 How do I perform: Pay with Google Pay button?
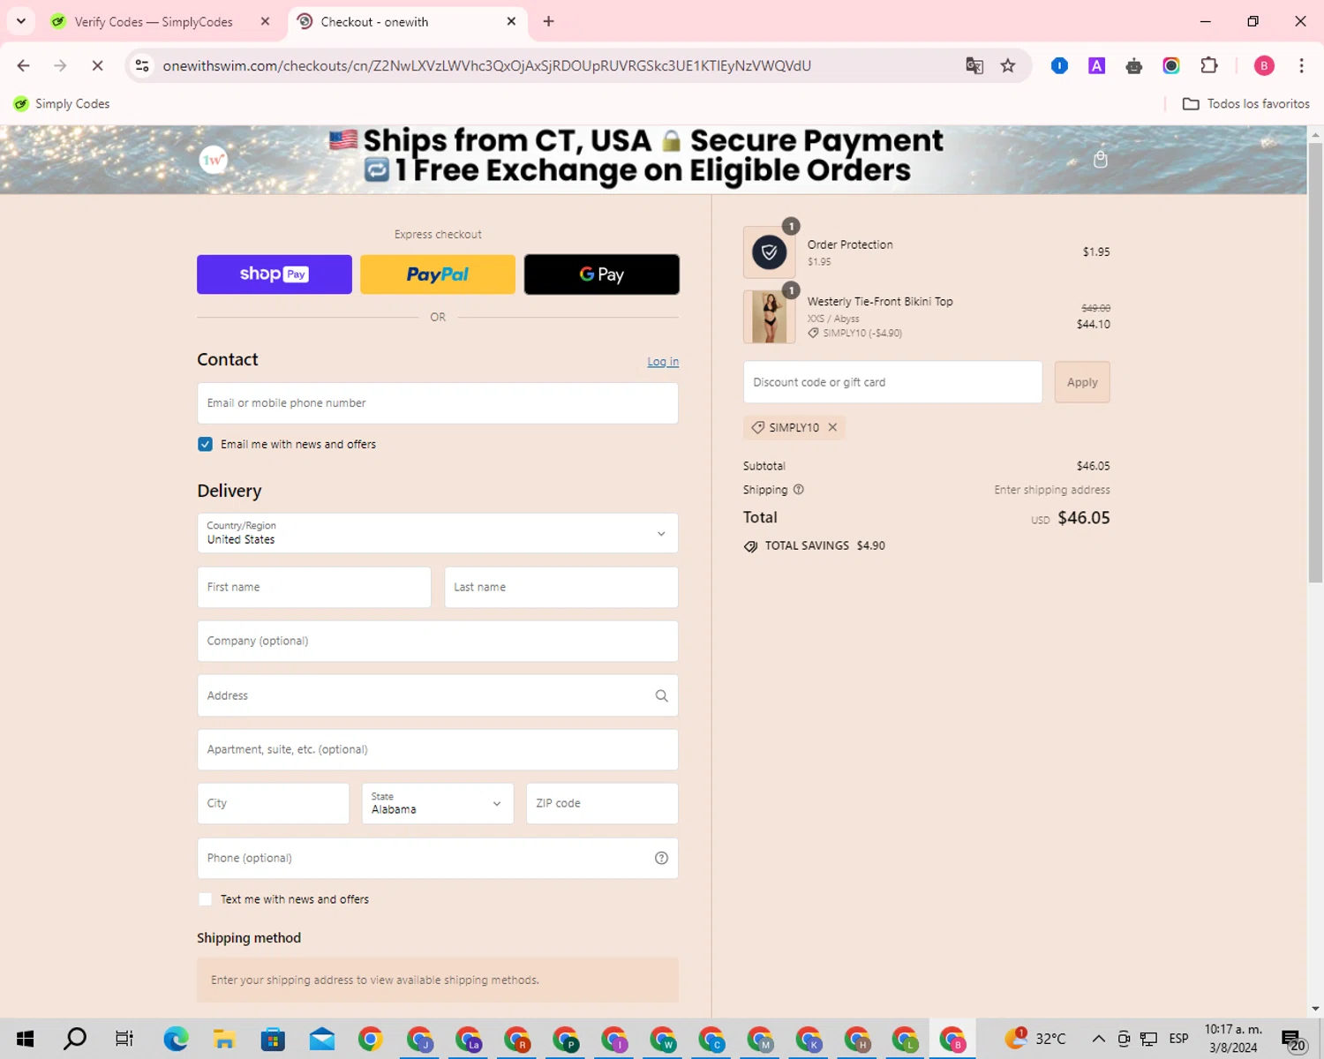[x=602, y=274]
